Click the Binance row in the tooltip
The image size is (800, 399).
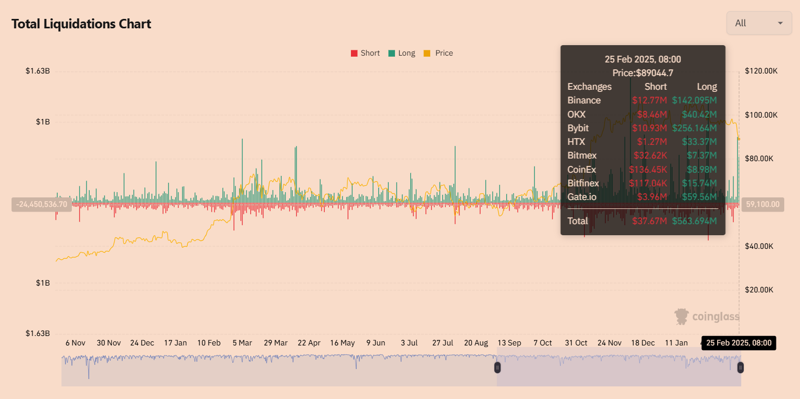click(x=642, y=100)
